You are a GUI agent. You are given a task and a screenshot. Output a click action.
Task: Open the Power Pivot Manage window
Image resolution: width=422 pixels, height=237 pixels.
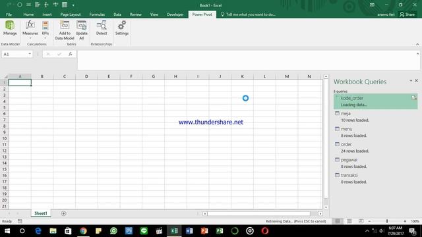tap(10, 28)
